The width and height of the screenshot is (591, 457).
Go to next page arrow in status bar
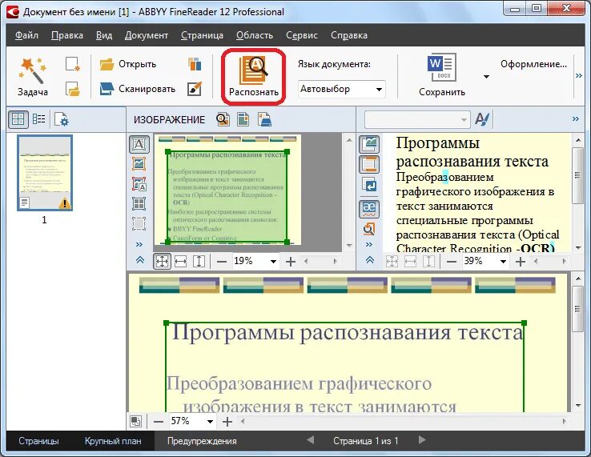(422, 440)
